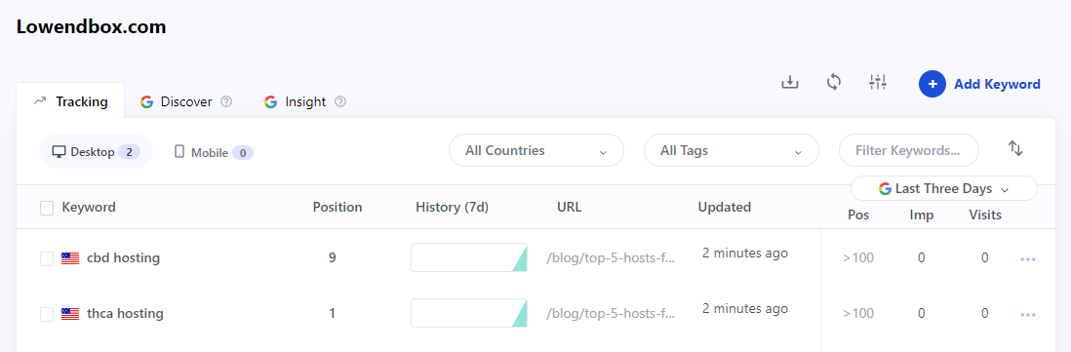Screen dimensions: 1071x352
Task: Tick the select-all Keyword checkbox
Action: pos(47,208)
